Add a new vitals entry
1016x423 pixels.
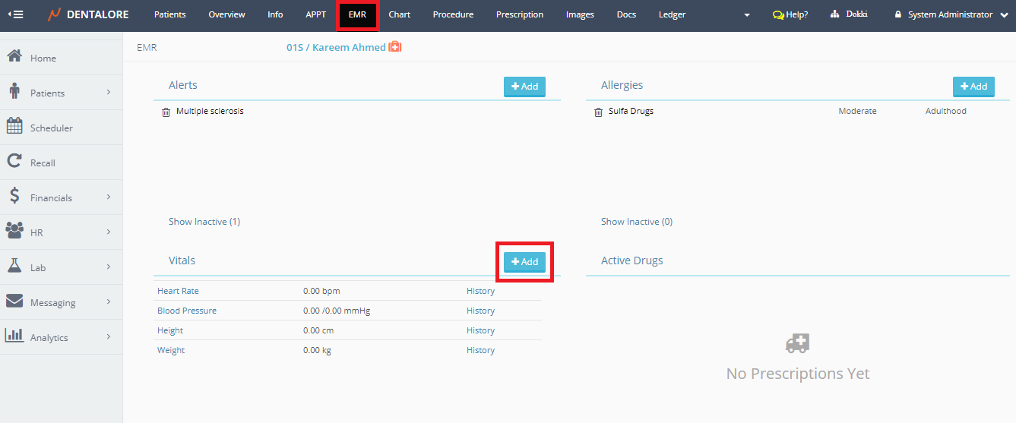tap(524, 261)
